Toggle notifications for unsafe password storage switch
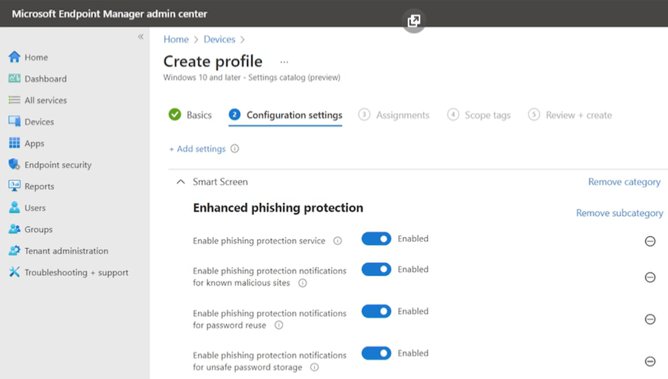The width and height of the screenshot is (668, 379). point(376,353)
